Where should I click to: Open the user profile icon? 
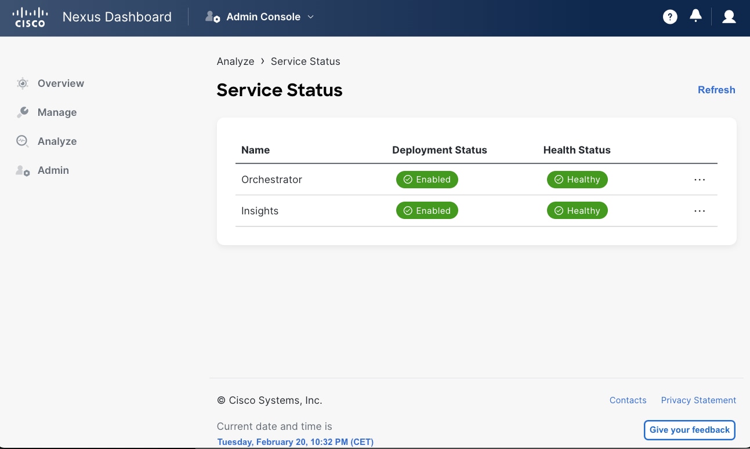[729, 17]
